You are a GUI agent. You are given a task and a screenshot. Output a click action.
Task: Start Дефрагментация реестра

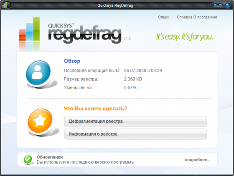point(135,121)
